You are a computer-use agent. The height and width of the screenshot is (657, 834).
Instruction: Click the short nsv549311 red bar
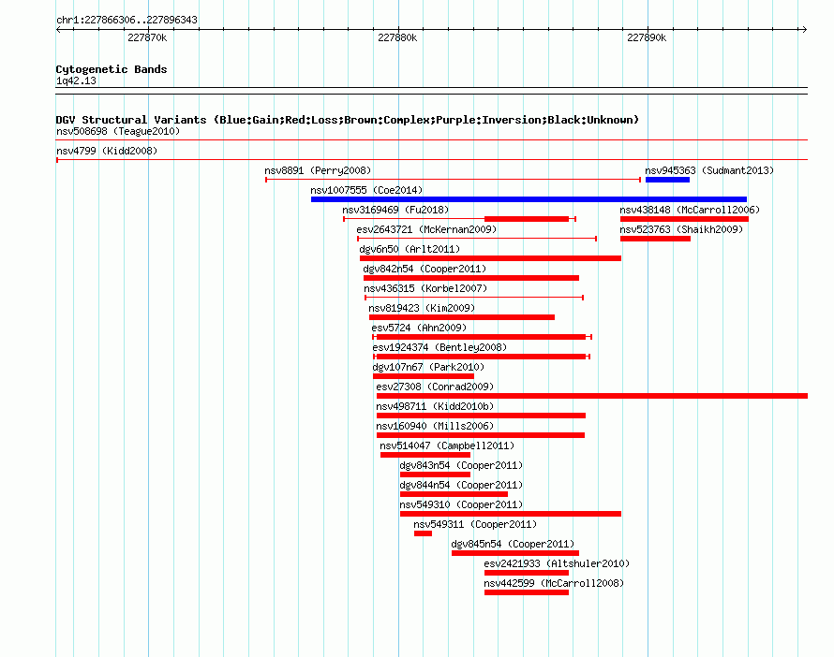[423, 533]
